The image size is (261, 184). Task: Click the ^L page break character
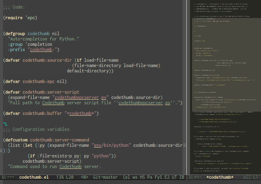tap(5, 124)
